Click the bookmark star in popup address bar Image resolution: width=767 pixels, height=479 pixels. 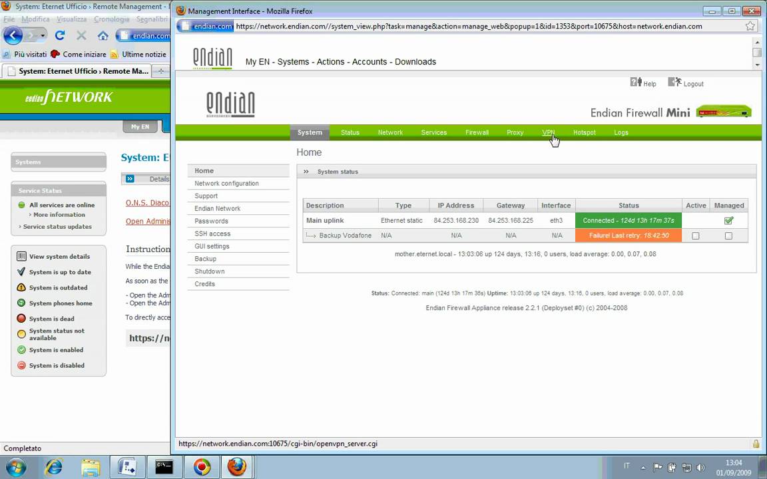click(x=750, y=27)
